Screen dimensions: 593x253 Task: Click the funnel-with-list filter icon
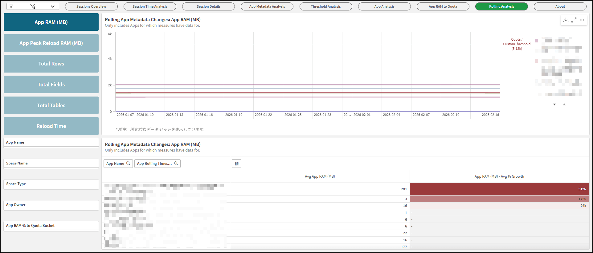point(33,6)
